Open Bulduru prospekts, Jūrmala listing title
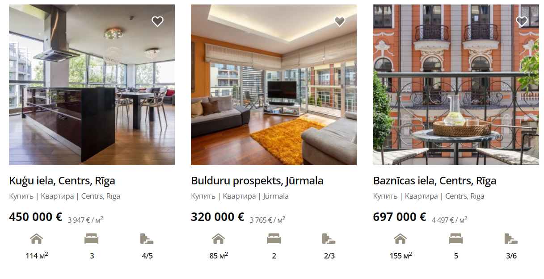 tap(257, 181)
